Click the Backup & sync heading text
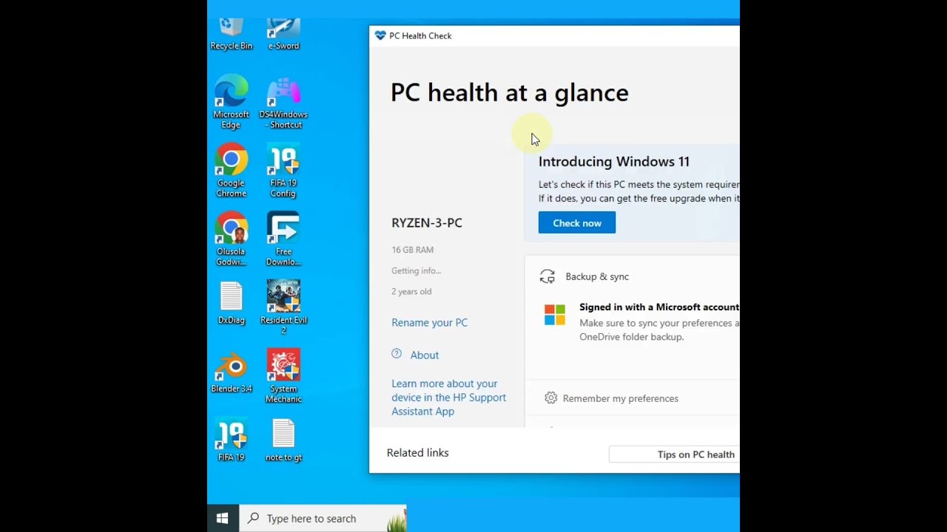The height and width of the screenshot is (532, 947). pos(597,276)
